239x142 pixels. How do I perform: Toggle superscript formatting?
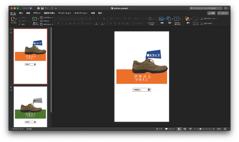click(x=74, y=23)
